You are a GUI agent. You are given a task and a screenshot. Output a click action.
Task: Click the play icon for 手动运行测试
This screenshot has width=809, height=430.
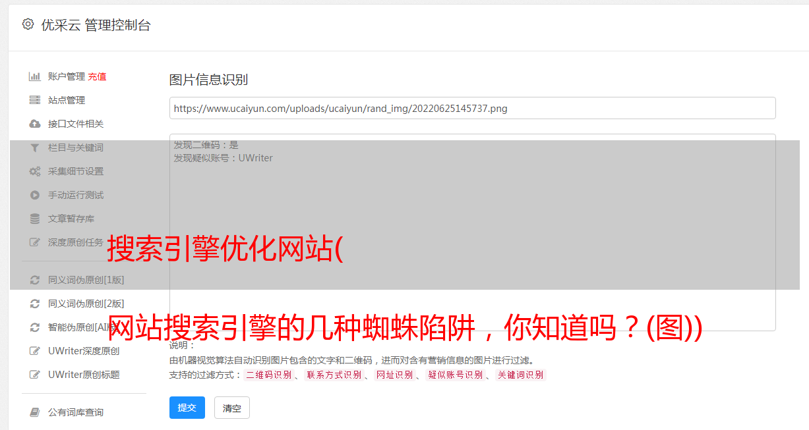coord(35,195)
